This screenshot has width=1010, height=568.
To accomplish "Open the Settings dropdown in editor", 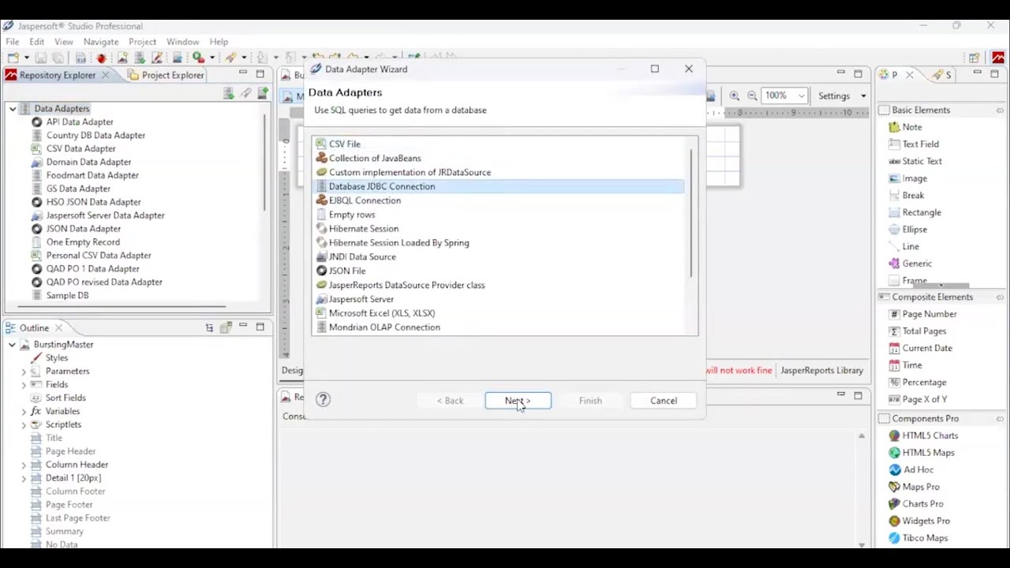I will 863,96.
